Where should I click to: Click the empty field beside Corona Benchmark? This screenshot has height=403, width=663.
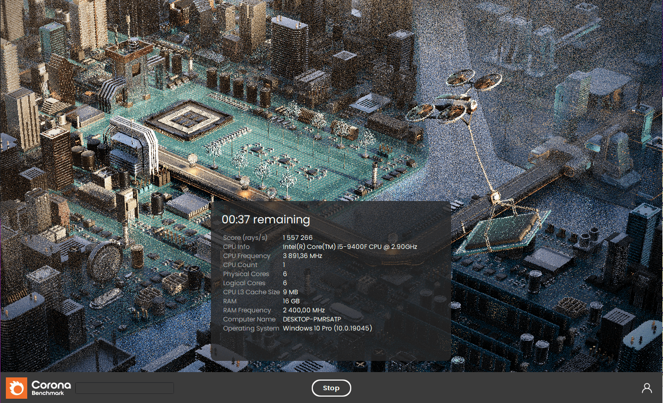pyautogui.click(x=124, y=388)
